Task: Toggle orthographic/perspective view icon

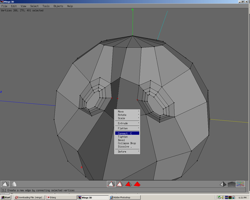Action: coord(223,184)
